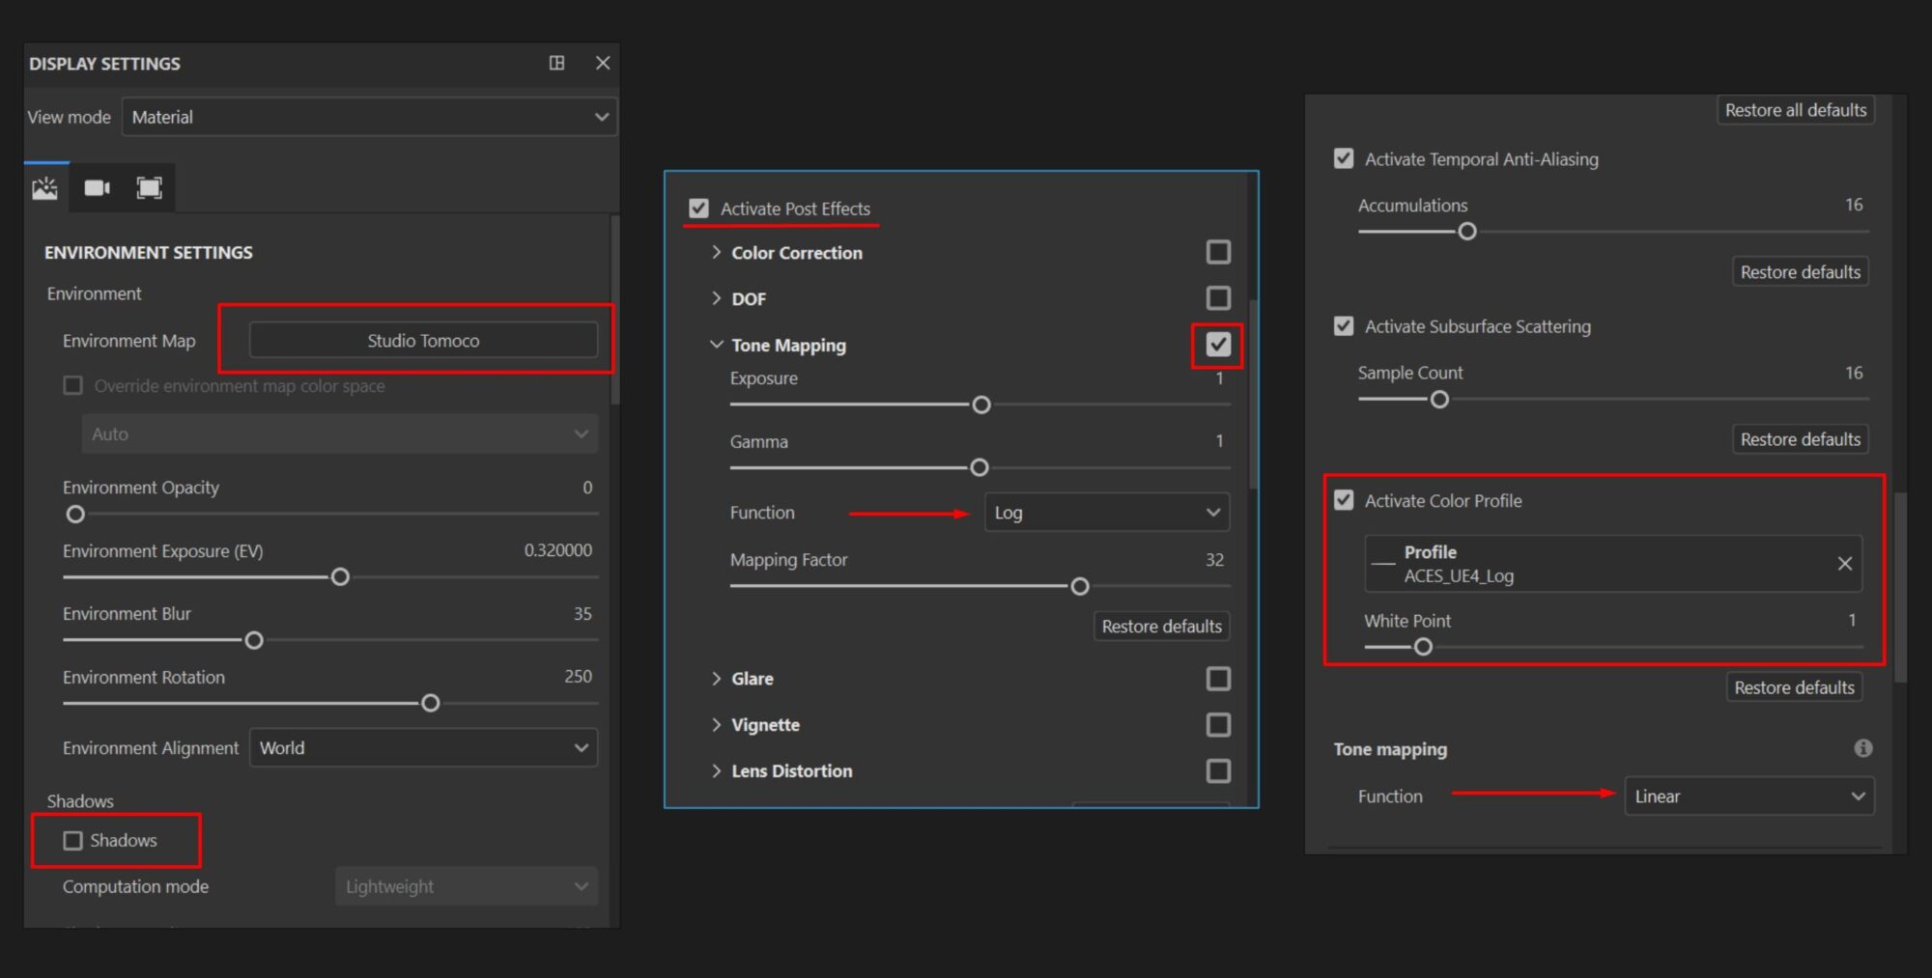Image resolution: width=1932 pixels, height=978 pixels.
Task: Remove the ACES_UE4_Log profile with X
Action: pos(1844,564)
